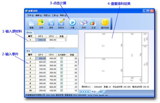Toggle 允许旋转 checkbox in part row 5
This screenshot has height=103, width=160.
coord(62,72)
